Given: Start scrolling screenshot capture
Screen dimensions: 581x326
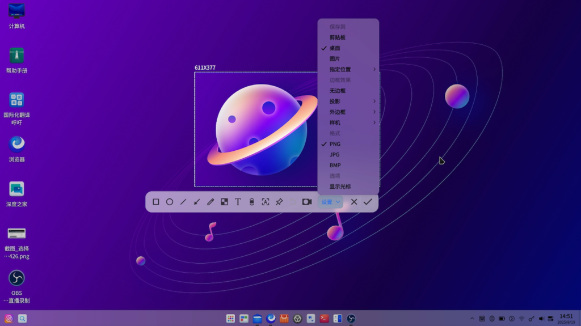Looking at the screenshot, I should pos(251,202).
